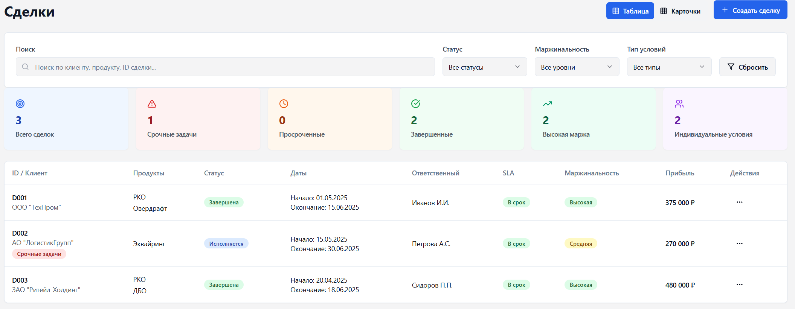
Task: Click the trending-up icon above Высокая маржа
Action: click(547, 104)
